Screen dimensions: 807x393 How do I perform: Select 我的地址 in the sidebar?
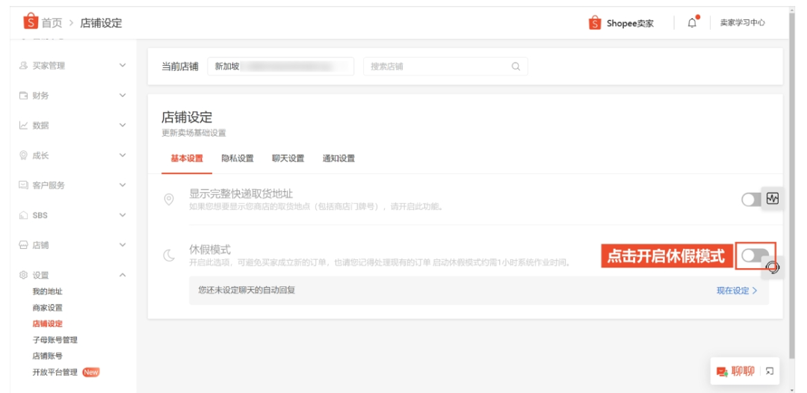[48, 291]
